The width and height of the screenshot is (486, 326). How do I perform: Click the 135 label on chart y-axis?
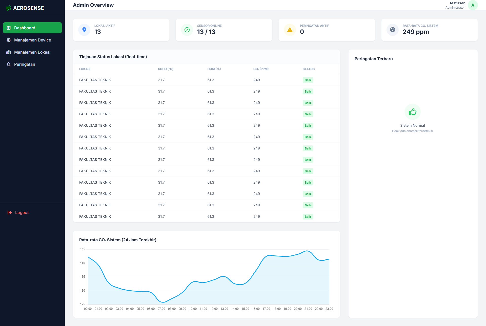pos(83,277)
